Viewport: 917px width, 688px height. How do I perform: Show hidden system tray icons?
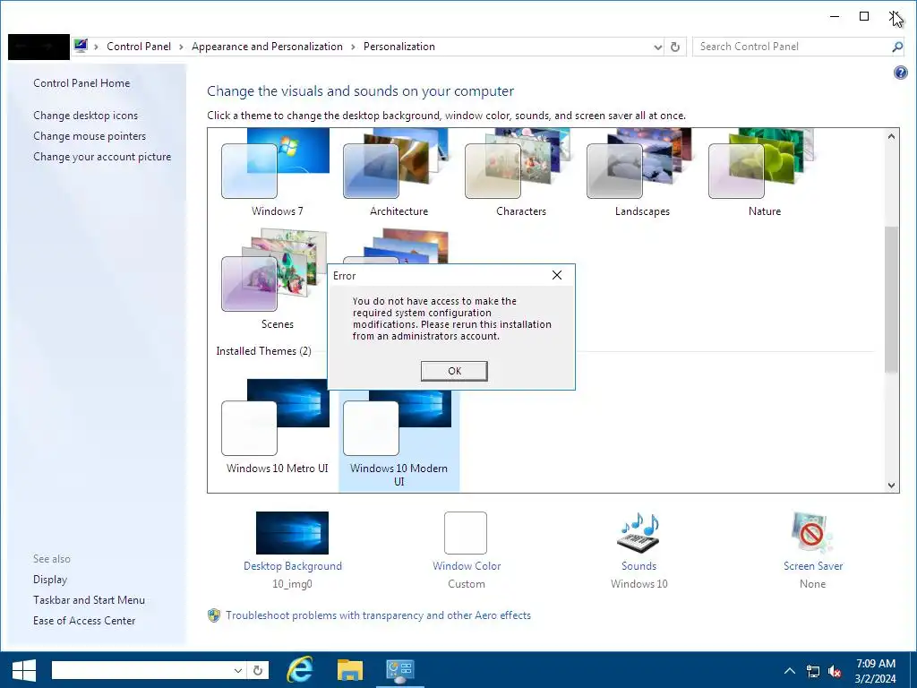[x=790, y=670]
